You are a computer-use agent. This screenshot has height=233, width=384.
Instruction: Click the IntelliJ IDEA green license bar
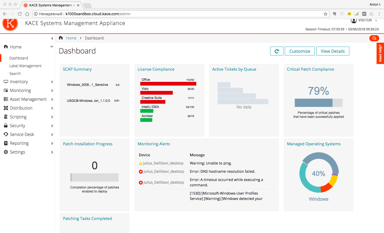pyautogui.click(x=147, y=111)
